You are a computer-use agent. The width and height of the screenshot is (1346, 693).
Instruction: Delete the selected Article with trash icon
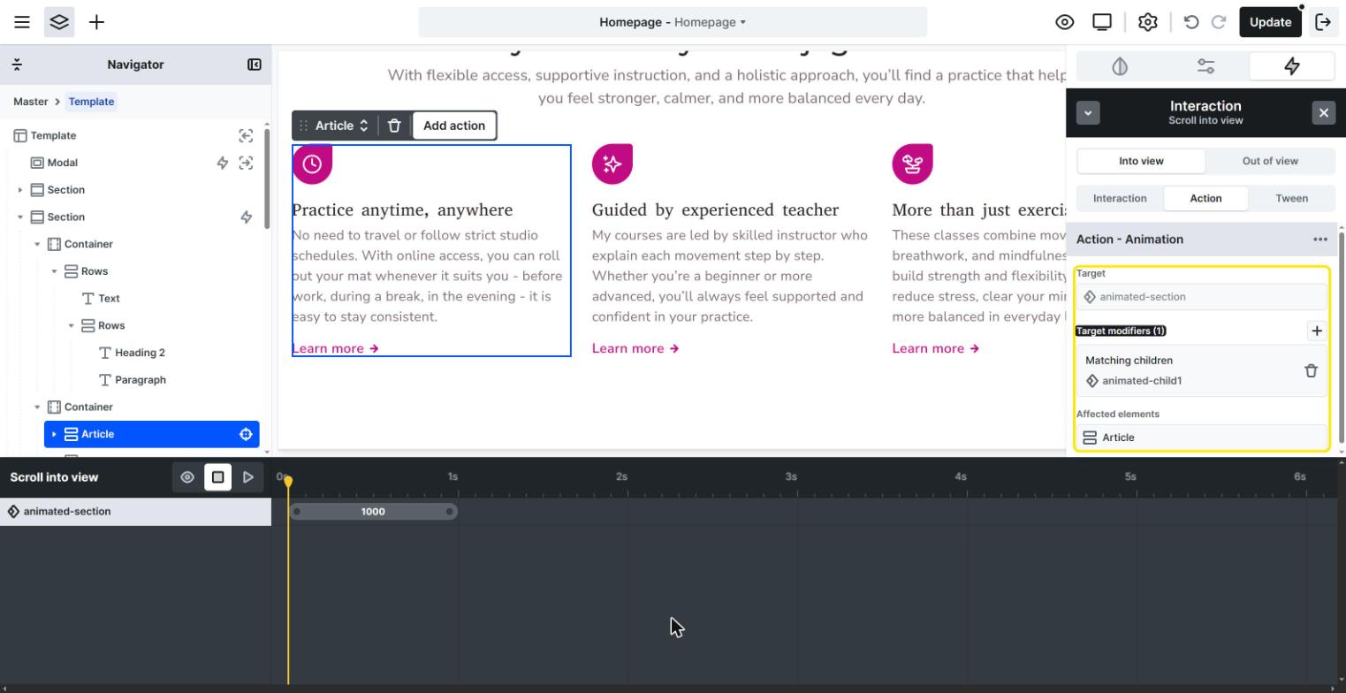pos(395,126)
